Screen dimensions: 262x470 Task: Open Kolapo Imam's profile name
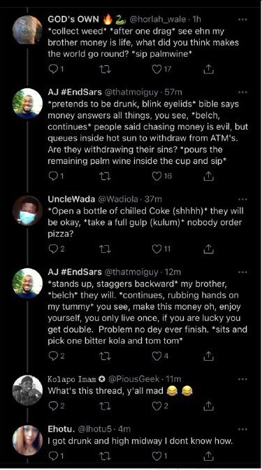[x=72, y=379]
